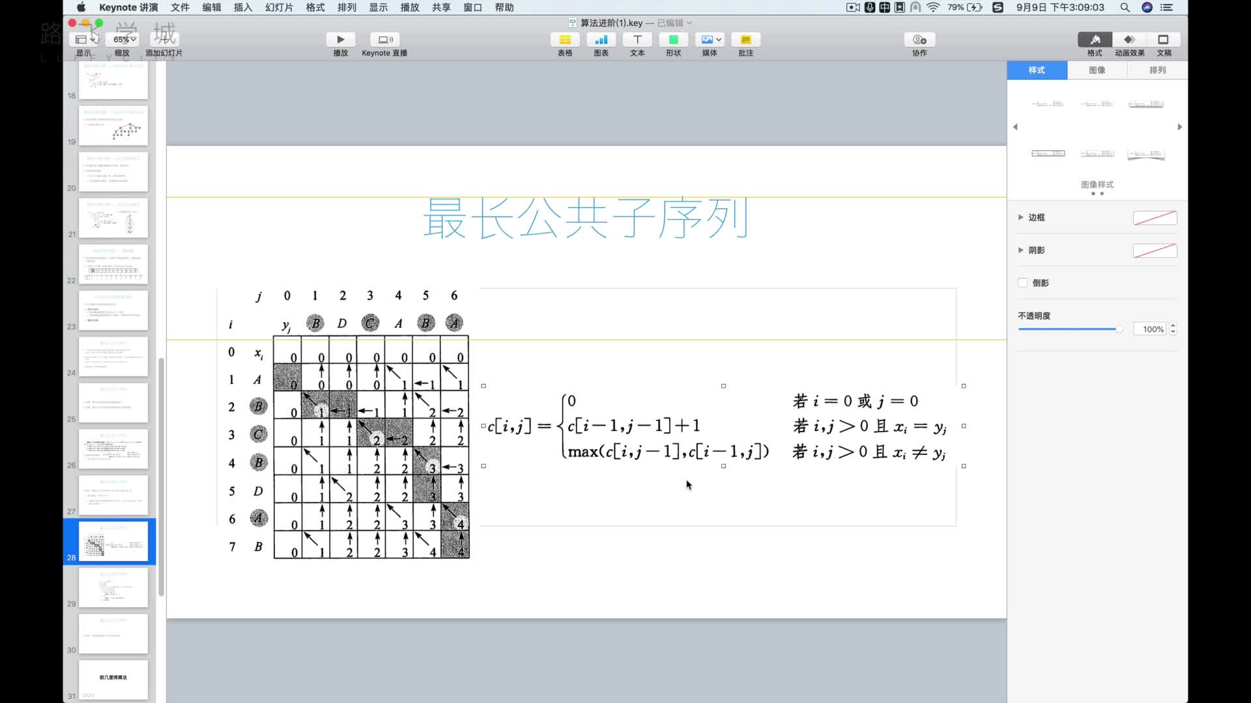Click the Siri icon in menu bar
The width and height of the screenshot is (1251, 703).
coord(1147,7)
